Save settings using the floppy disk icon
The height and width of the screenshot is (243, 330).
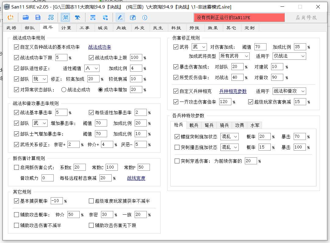pos(38,17)
